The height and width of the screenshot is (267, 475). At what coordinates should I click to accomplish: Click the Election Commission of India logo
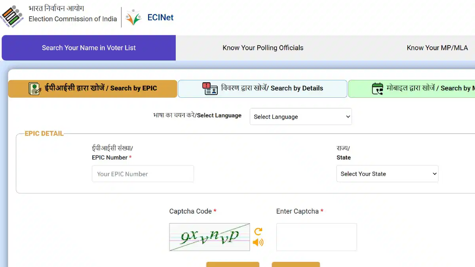pos(12,17)
